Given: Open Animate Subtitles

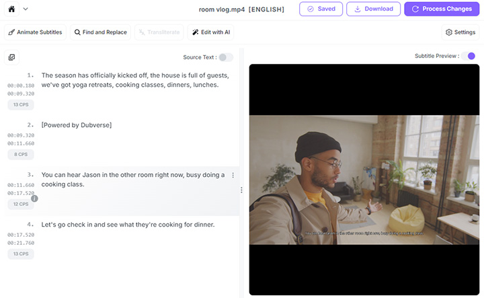Looking at the screenshot, I should click(35, 32).
